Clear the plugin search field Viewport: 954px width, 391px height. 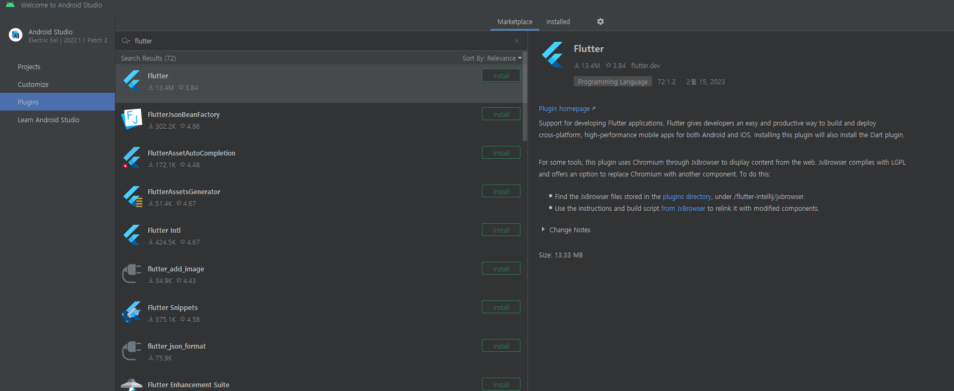click(x=517, y=41)
